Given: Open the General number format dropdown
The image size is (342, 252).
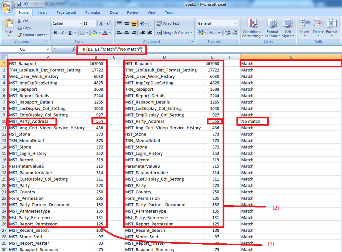Looking at the screenshot, I should click(235, 23).
